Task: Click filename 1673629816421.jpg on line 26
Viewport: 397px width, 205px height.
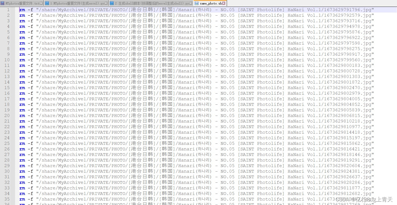Action: point(348,149)
